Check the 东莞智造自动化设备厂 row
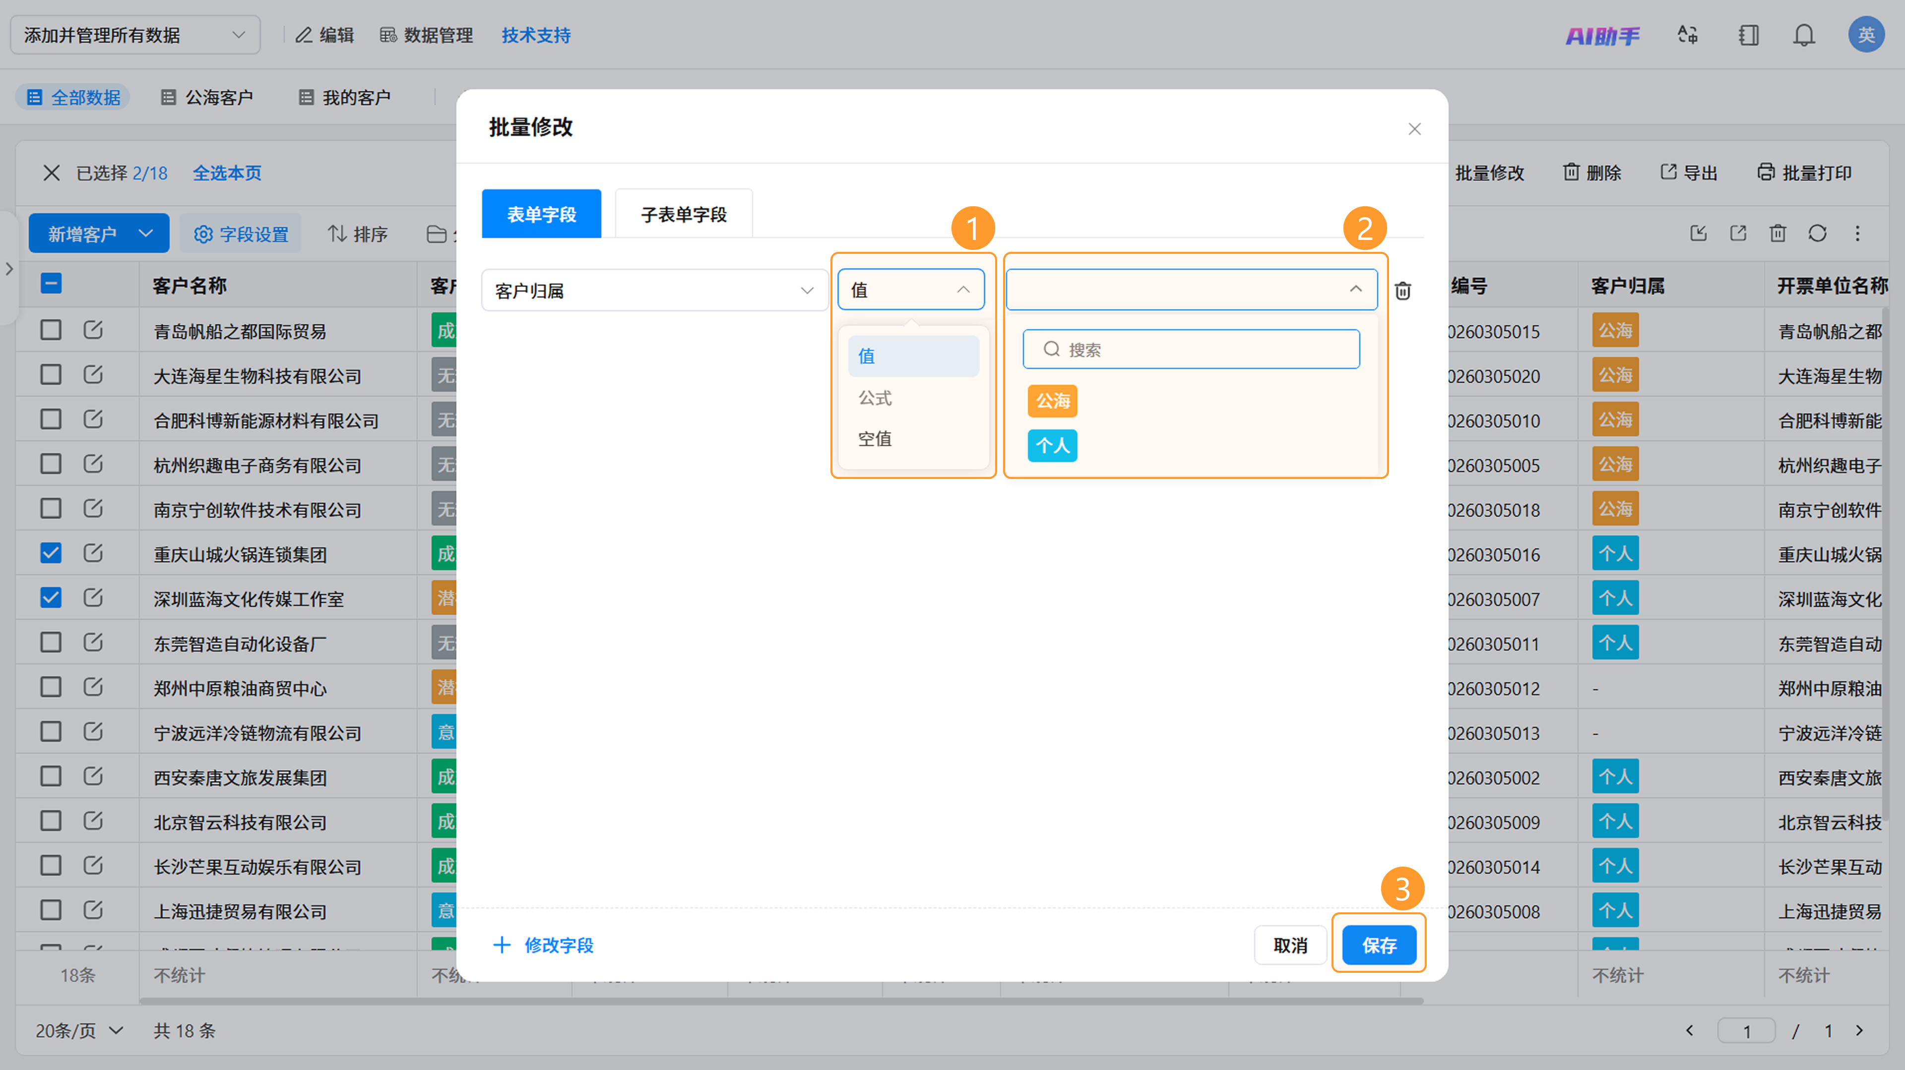Viewport: 1905px width, 1070px height. click(x=51, y=642)
